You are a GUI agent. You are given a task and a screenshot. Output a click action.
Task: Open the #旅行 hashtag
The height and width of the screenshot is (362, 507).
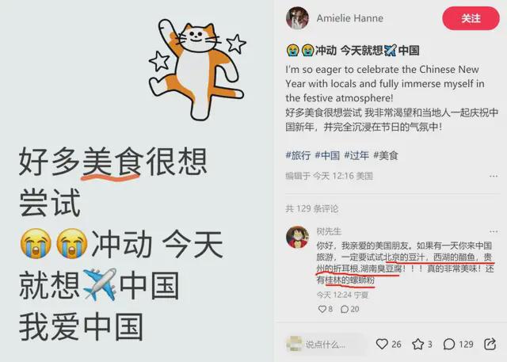[x=298, y=155]
